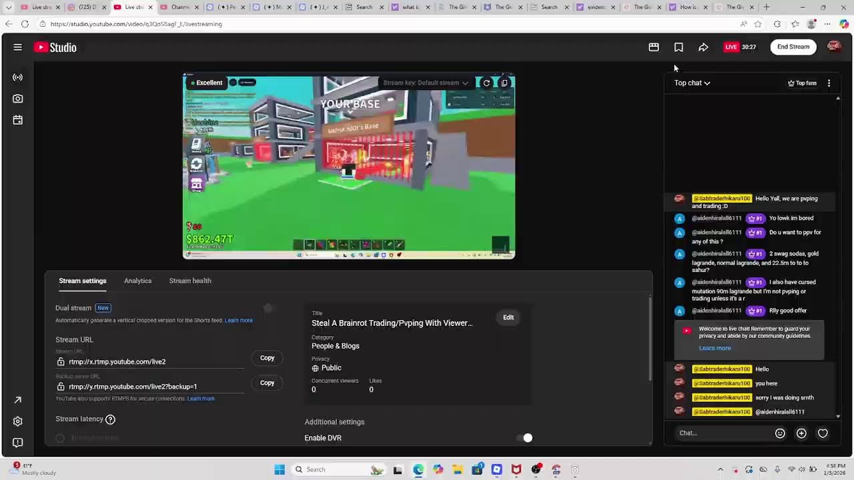Click the 'Yo lowk im bored' chat message

click(791, 218)
